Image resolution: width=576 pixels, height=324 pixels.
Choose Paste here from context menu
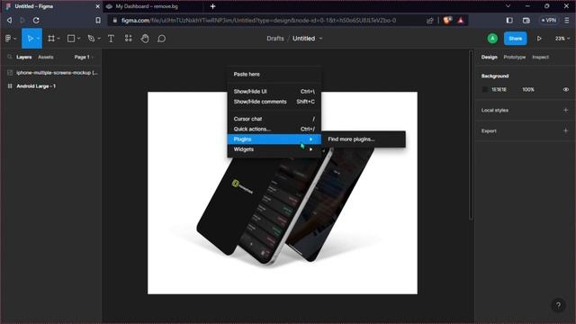pyautogui.click(x=274, y=74)
